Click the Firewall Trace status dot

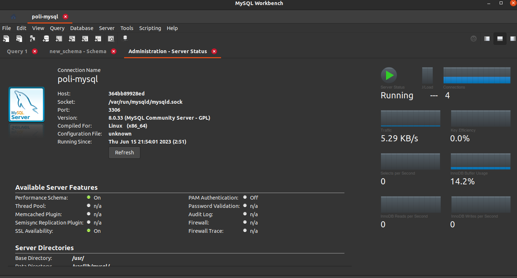coord(245,231)
